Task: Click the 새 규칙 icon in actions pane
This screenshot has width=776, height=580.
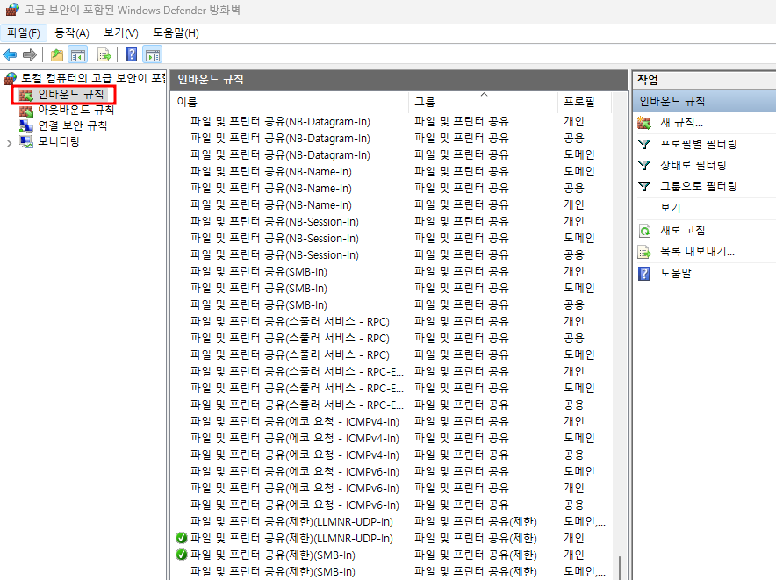Action: [x=644, y=123]
